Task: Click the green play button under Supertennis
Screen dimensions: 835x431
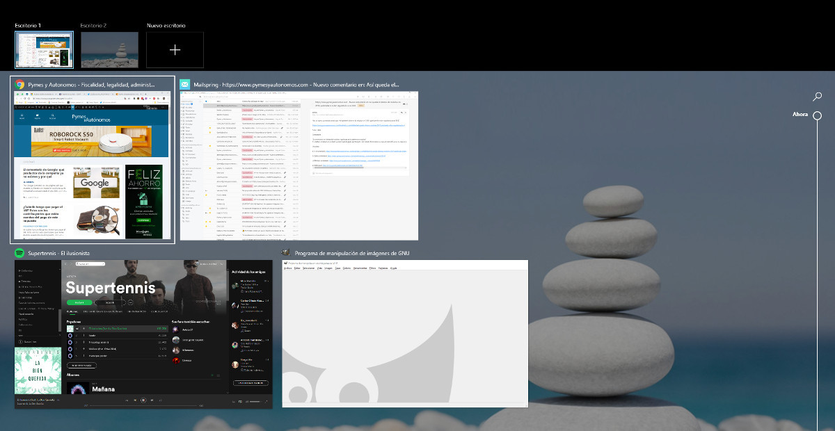Action: click(79, 302)
